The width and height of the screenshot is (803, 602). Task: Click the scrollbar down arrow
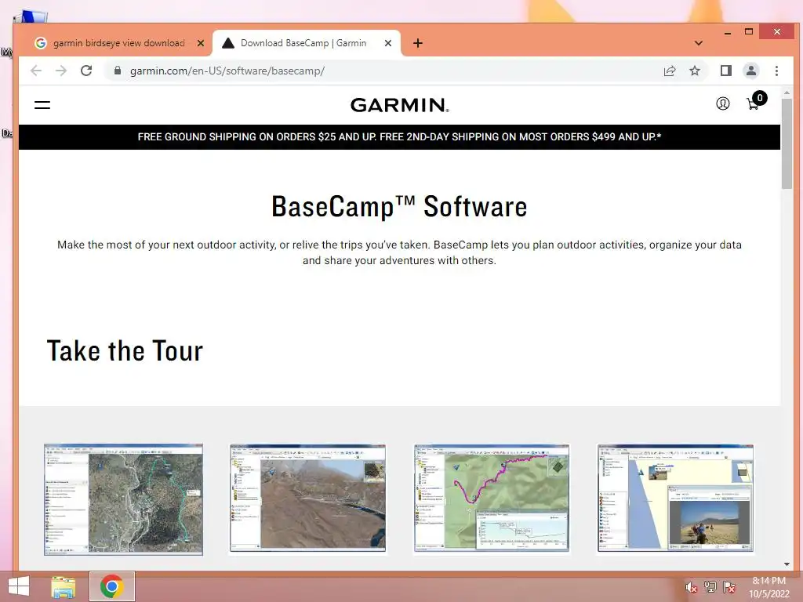tap(787, 564)
